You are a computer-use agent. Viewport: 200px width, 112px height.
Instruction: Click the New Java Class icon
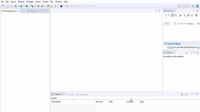click(42, 6)
